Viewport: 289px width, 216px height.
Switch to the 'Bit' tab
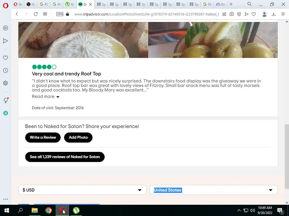pyautogui.click(x=220, y=4)
